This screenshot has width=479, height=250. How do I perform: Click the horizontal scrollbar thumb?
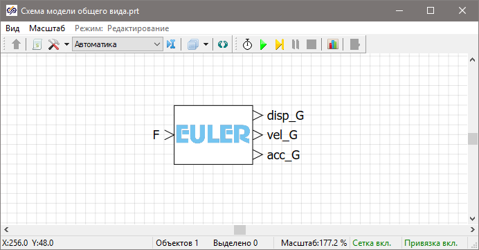tap(239, 229)
